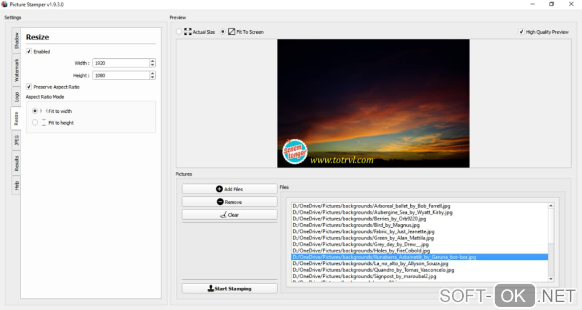Select Quandro_by_Tomas_Vasconcelo.jpg file
The width and height of the screenshot is (582, 310).
coord(419,270)
